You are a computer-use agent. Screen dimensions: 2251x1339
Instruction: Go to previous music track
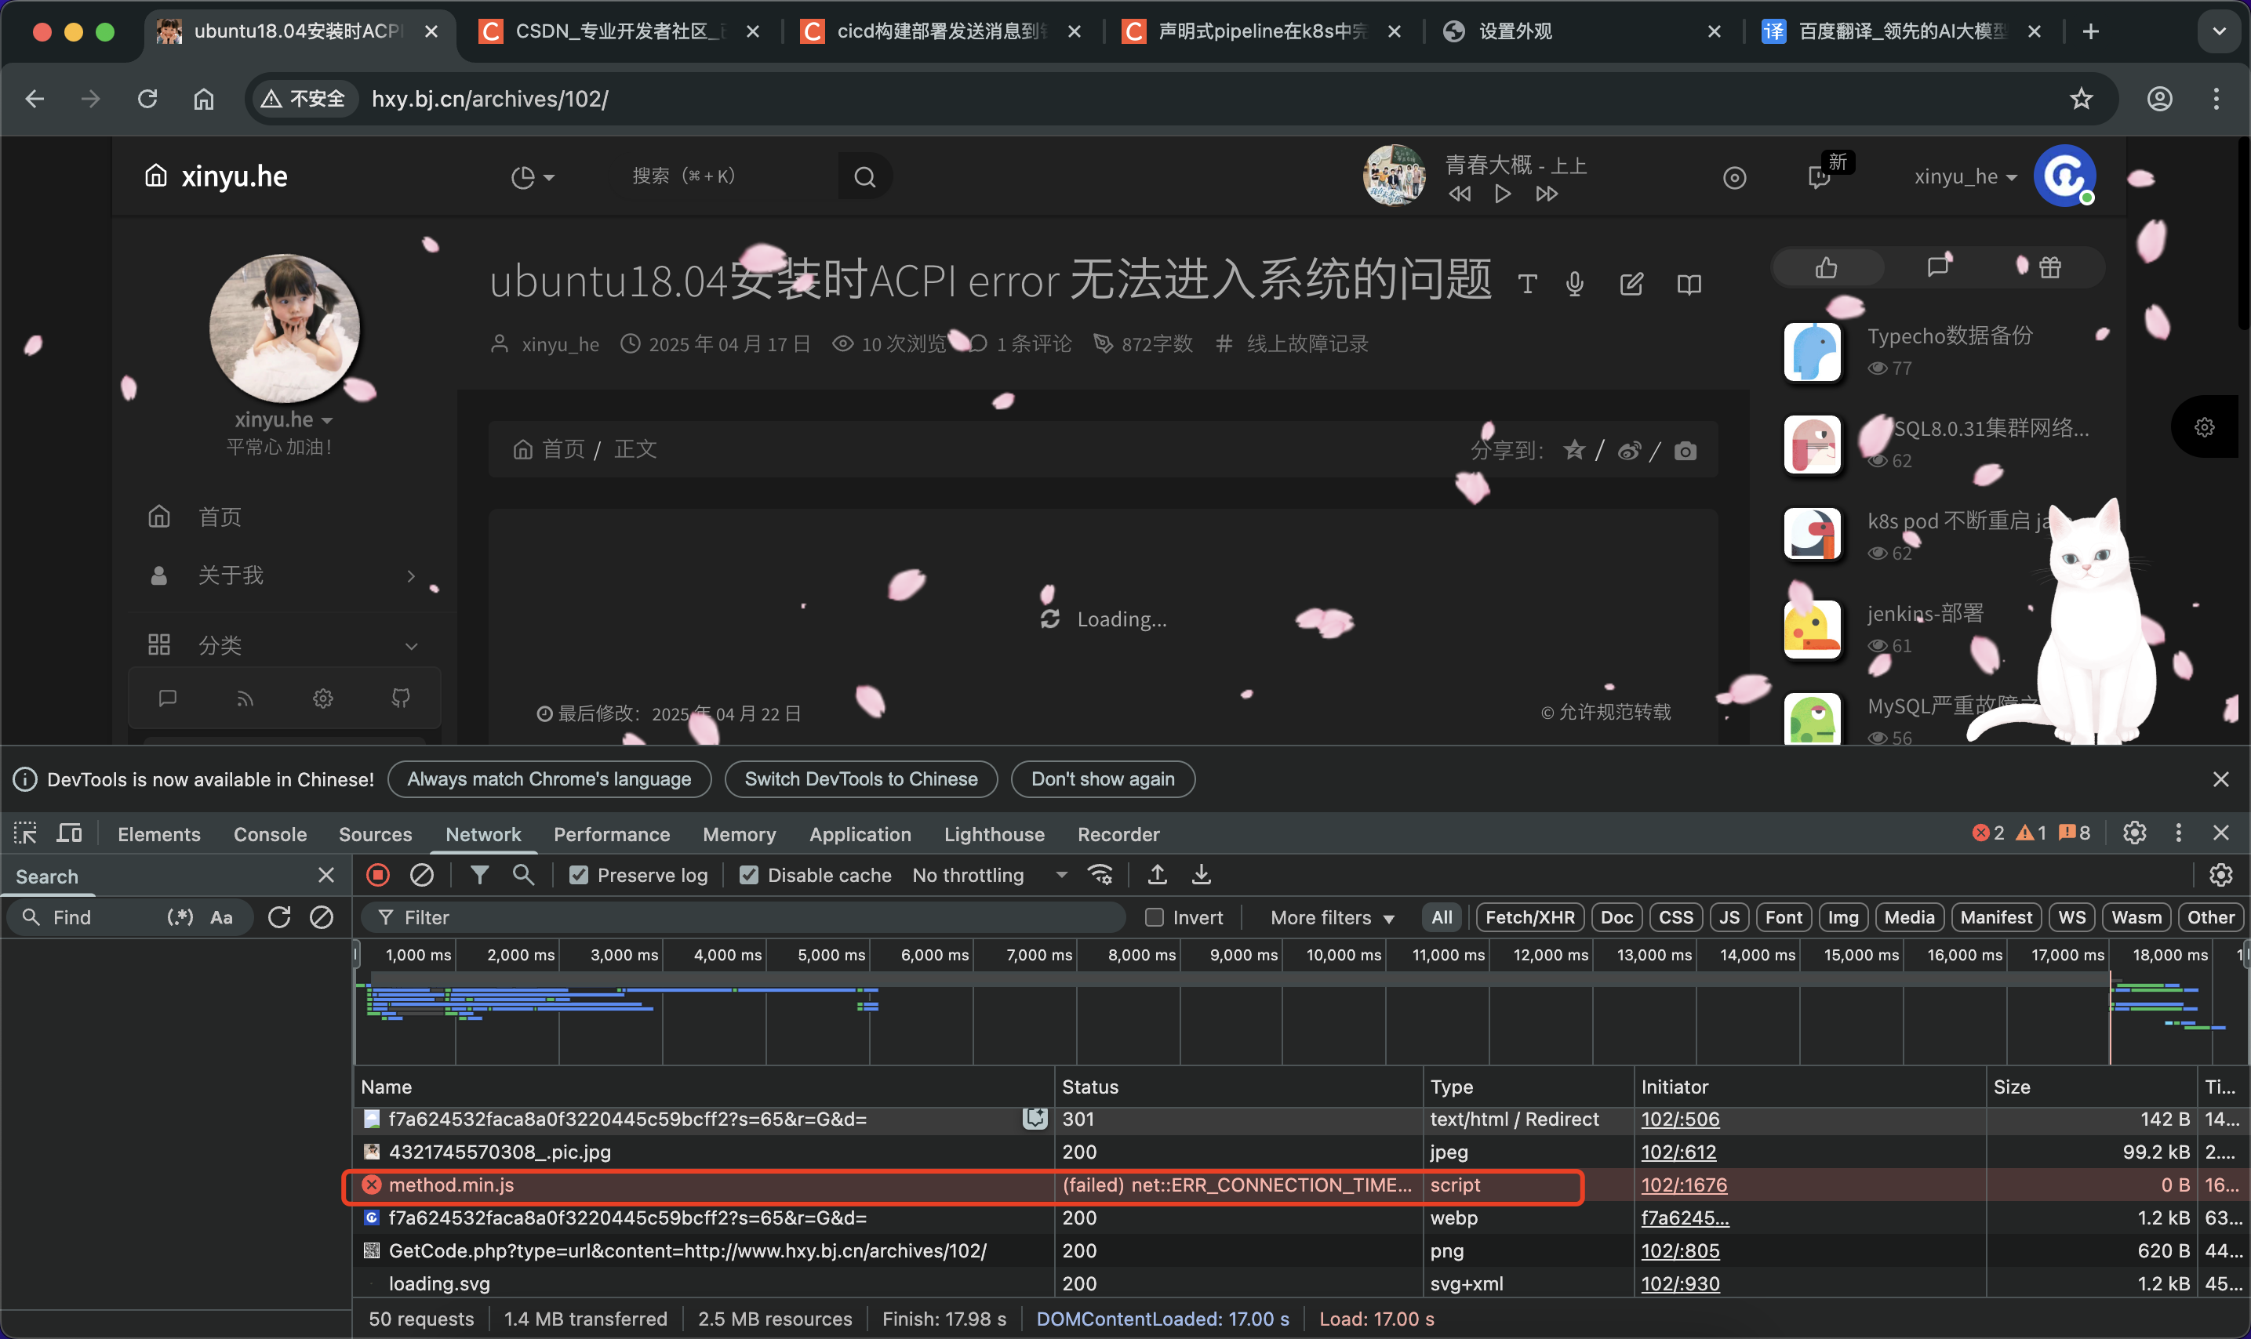(1460, 194)
